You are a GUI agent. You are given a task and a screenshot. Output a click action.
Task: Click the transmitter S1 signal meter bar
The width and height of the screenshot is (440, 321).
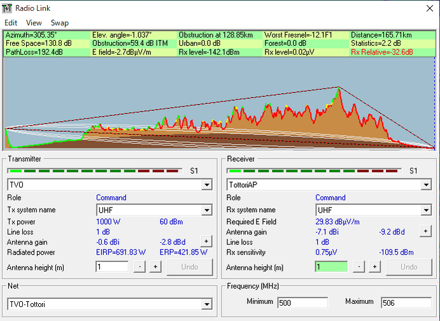pos(95,171)
